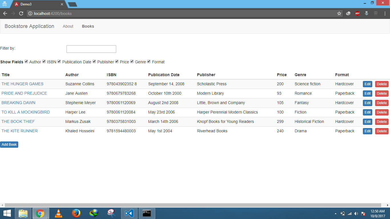Edit the Breaking Dawn row
The width and height of the screenshot is (390, 219).
tap(367, 103)
